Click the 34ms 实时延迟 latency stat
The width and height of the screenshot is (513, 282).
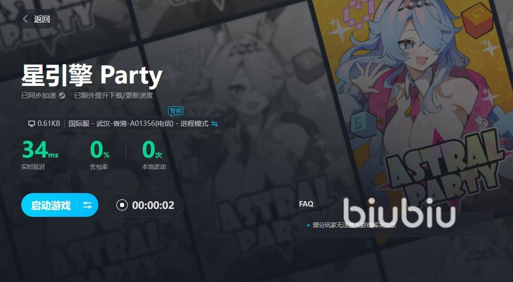point(40,155)
